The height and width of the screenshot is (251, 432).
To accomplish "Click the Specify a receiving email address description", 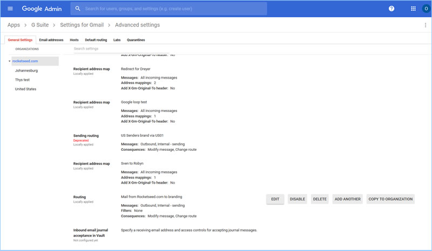I will coord(189,230).
